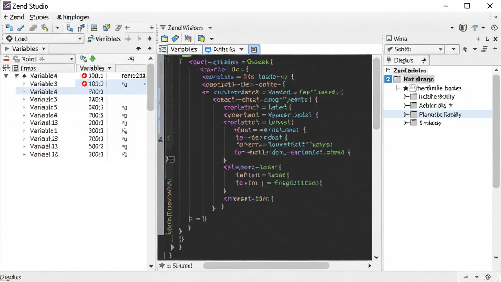Image resolution: width=501 pixels, height=282 pixels.
Task: Click the pin icon on the Dieglus tab
Action: click(424, 60)
